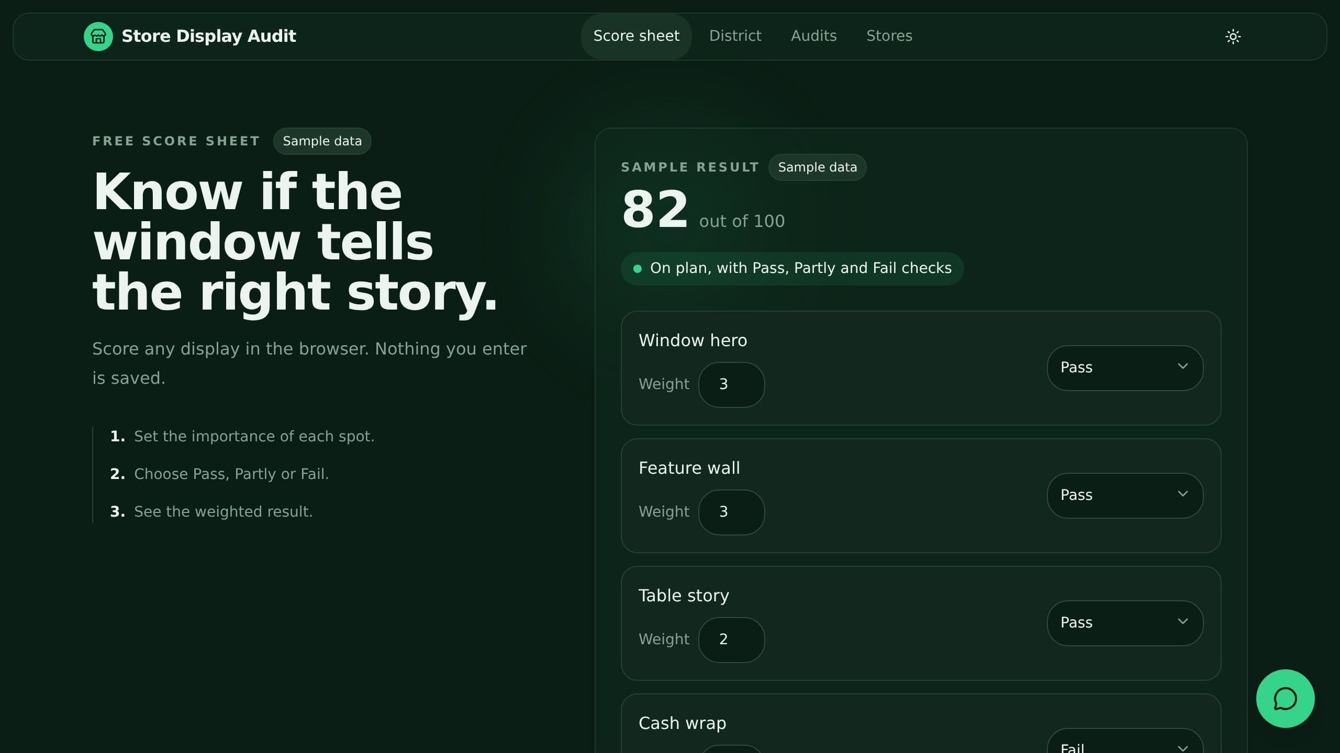Click the Window hero row title
Image resolution: width=1340 pixels, height=753 pixels.
(693, 340)
